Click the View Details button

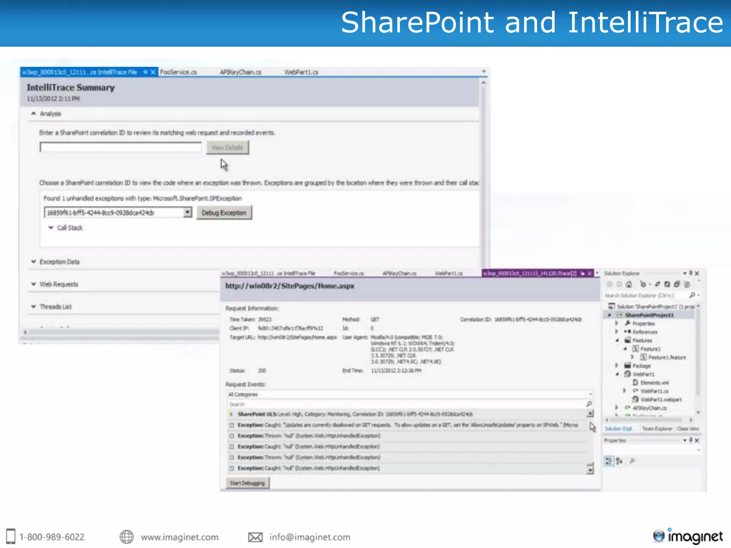(x=227, y=147)
